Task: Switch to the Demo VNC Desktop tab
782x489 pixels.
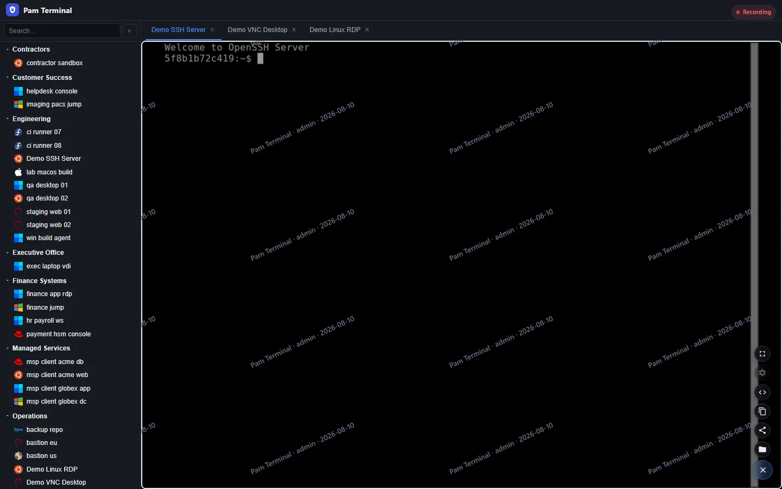Action: coord(257,30)
